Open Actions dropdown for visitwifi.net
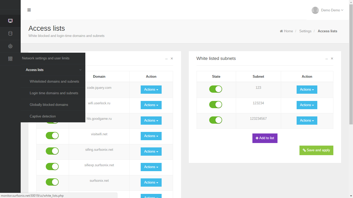Viewport: 353px width, 198px height. pos(151,136)
